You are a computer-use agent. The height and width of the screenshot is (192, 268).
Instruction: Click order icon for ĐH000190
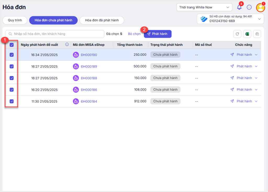click(x=76, y=55)
